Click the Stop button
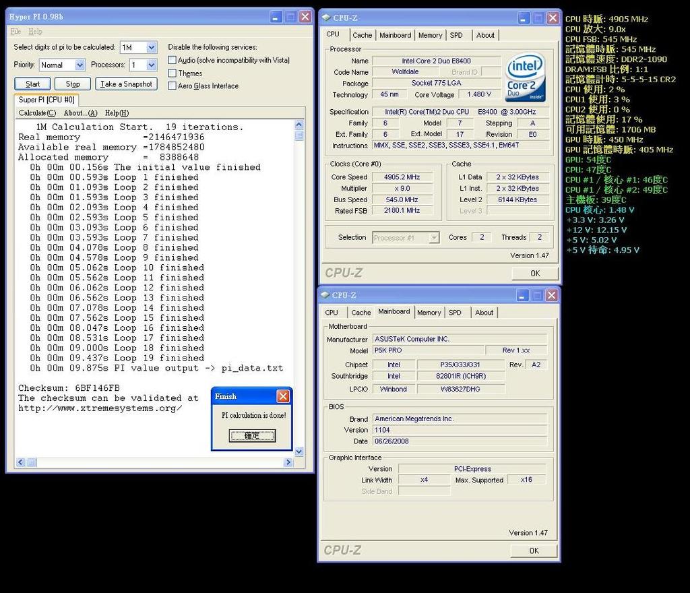The image size is (690, 593). coord(73,84)
